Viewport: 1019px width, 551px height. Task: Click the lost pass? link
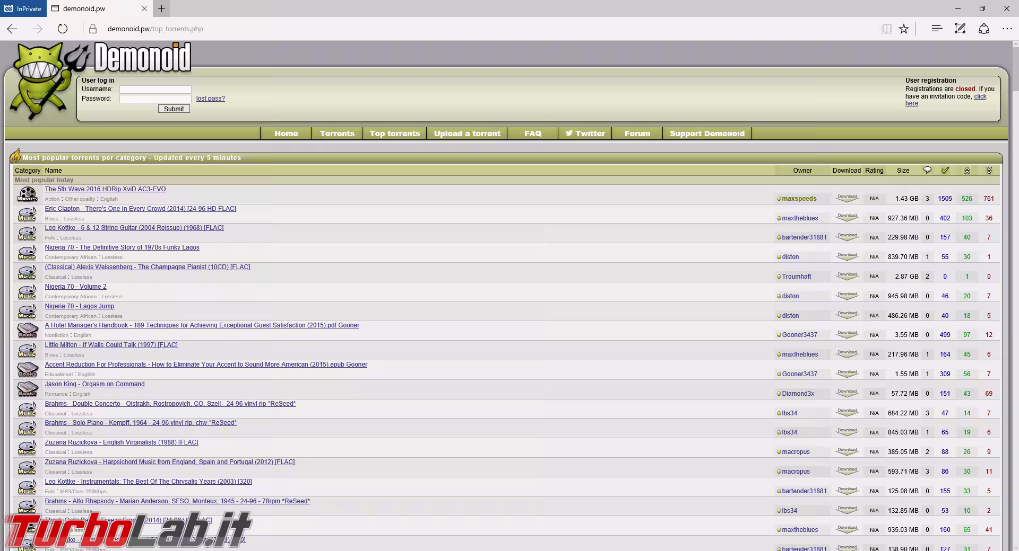[x=211, y=99]
